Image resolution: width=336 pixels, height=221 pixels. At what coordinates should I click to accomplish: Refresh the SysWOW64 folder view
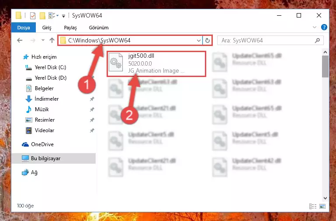click(x=207, y=40)
